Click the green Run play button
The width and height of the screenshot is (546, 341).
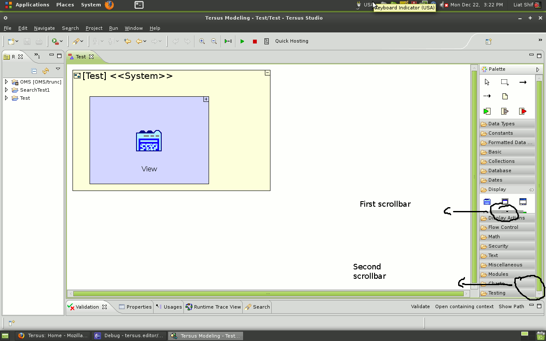[242, 41]
